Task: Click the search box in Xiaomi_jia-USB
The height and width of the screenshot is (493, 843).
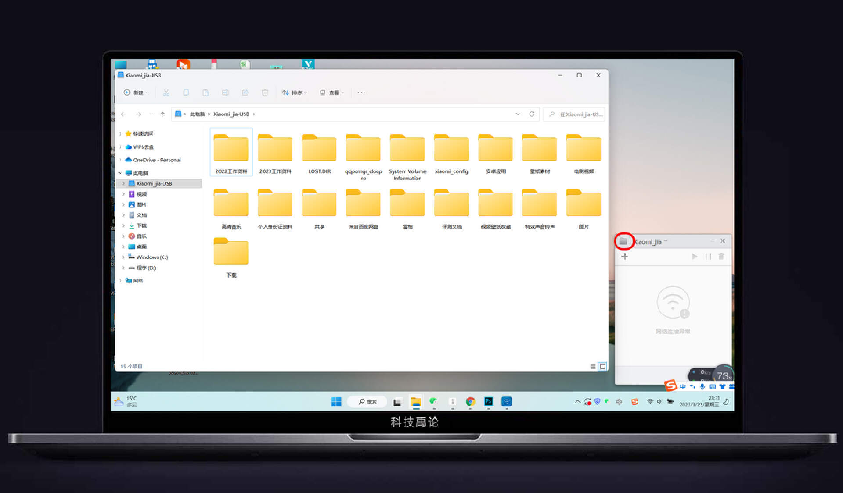Action: tap(575, 114)
